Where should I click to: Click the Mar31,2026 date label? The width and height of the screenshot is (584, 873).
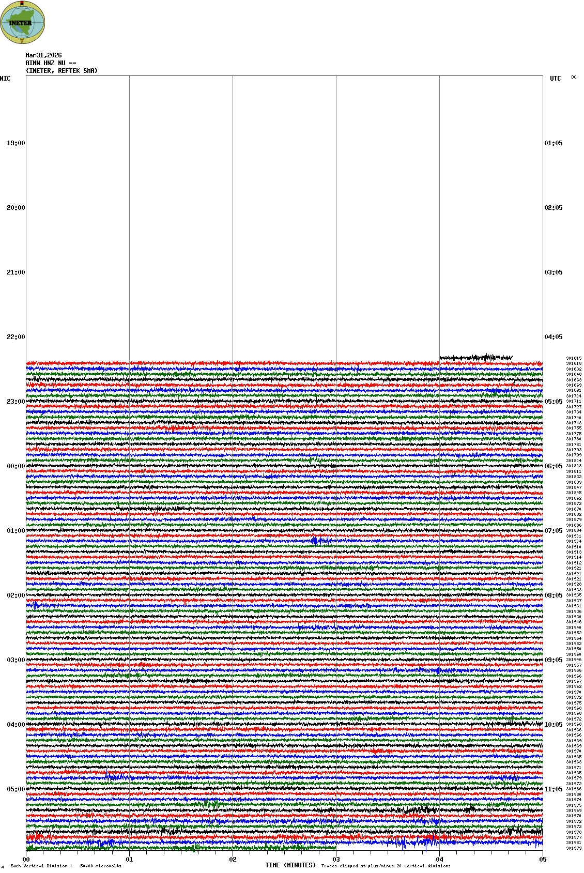[x=43, y=55]
